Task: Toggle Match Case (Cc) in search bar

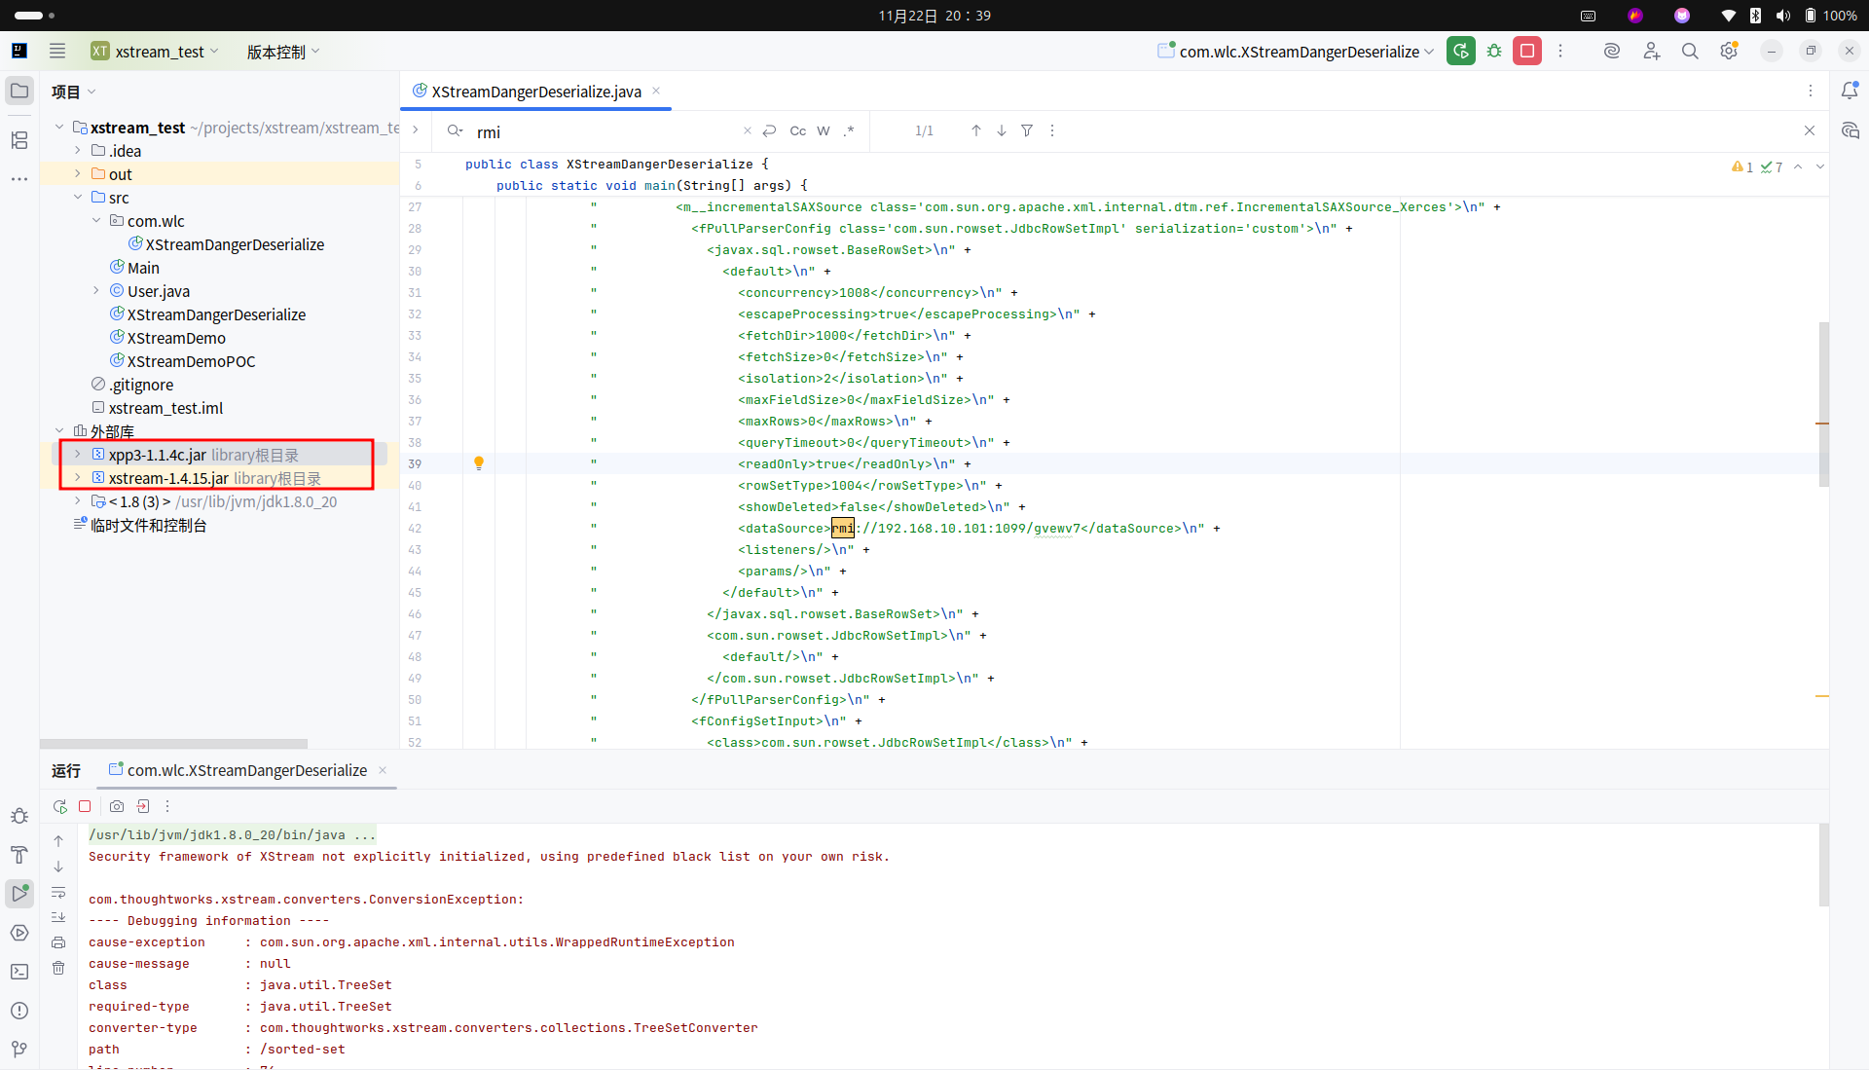Action: pos(797,131)
